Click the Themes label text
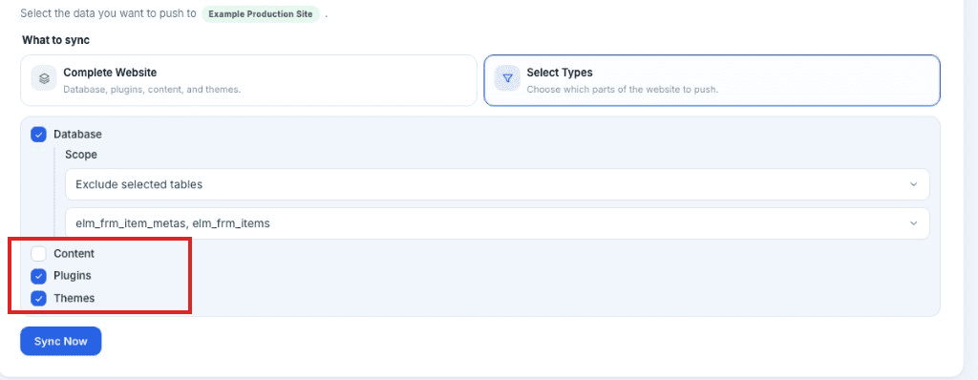Screen dimensions: 978x380 point(74,298)
